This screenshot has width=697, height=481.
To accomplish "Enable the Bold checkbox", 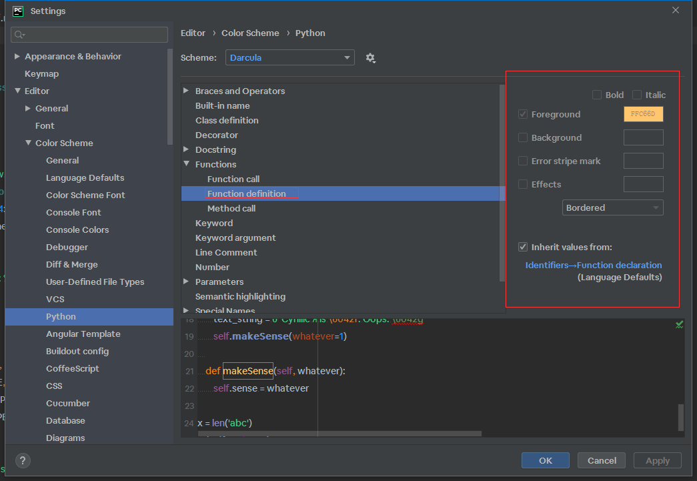I will pos(597,95).
